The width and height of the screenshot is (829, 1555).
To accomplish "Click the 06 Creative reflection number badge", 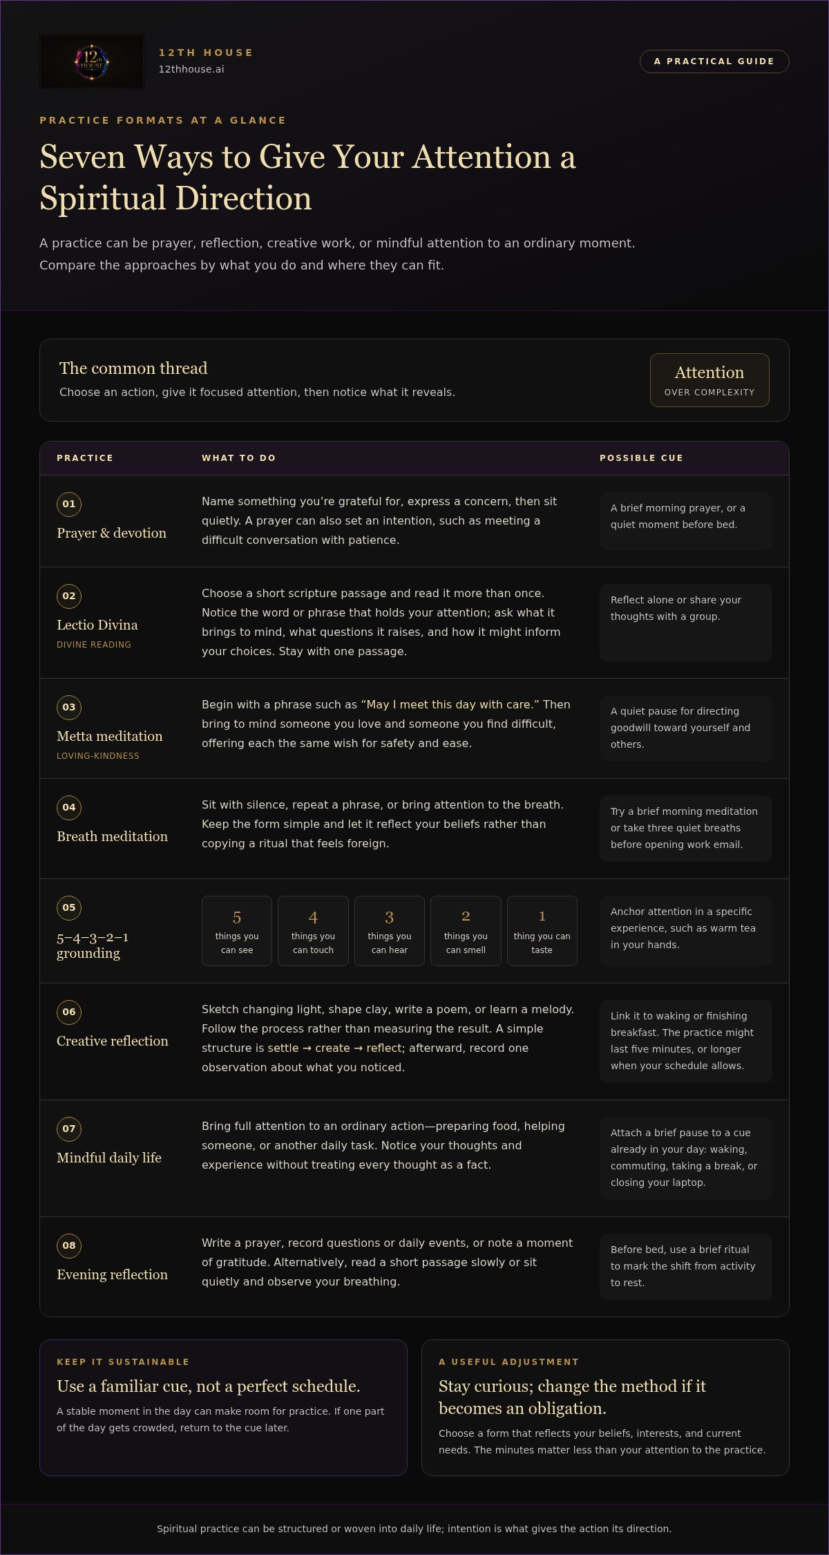I will [69, 1012].
